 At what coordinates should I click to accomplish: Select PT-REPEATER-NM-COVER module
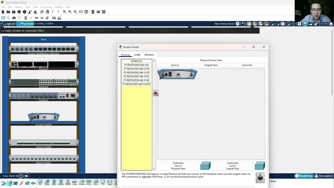pos(136,84)
